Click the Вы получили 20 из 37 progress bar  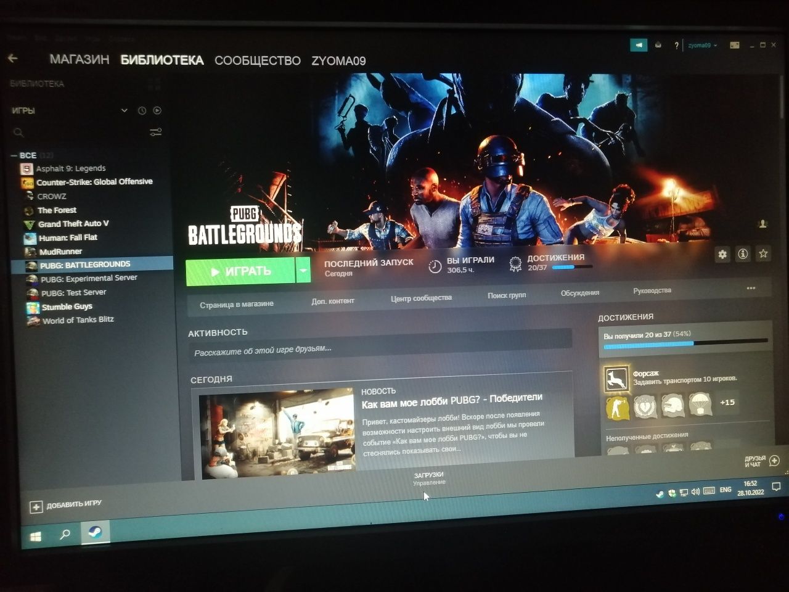[685, 343]
